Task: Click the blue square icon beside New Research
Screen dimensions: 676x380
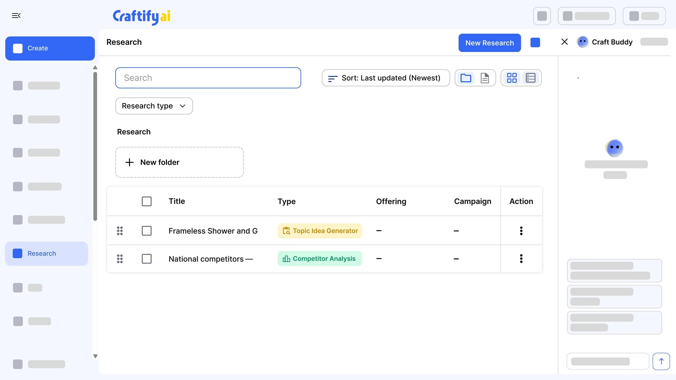Action: point(535,43)
